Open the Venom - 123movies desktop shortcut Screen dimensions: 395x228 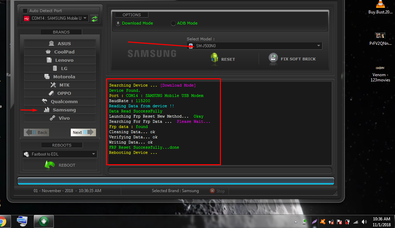pyautogui.click(x=380, y=74)
